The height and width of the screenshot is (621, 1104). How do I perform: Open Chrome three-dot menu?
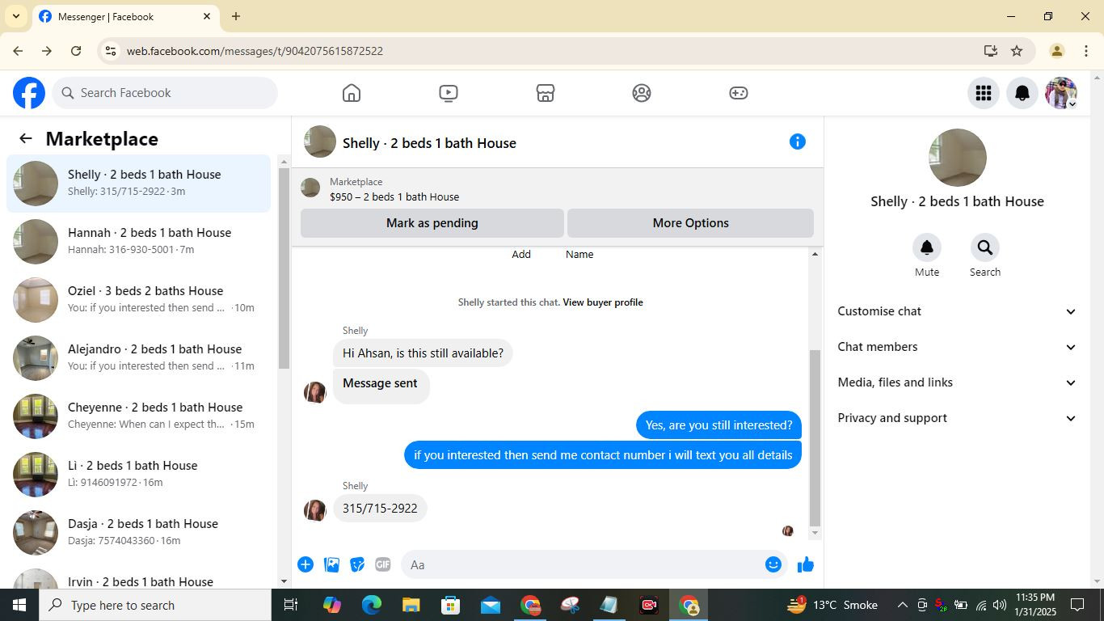(x=1085, y=51)
